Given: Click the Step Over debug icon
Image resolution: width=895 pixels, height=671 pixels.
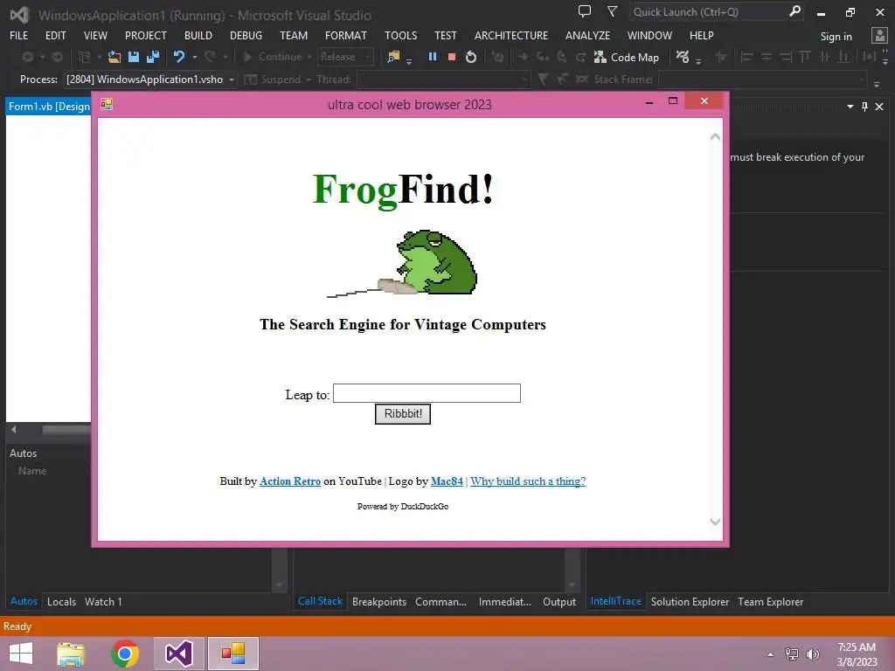Looking at the screenshot, I should tap(562, 57).
